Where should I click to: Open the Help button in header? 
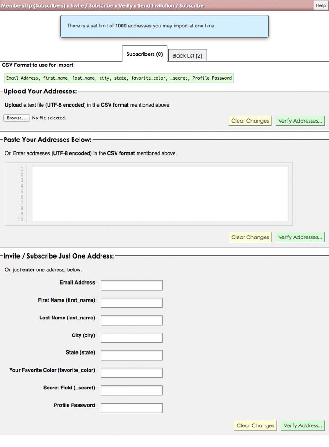[x=320, y=5]
